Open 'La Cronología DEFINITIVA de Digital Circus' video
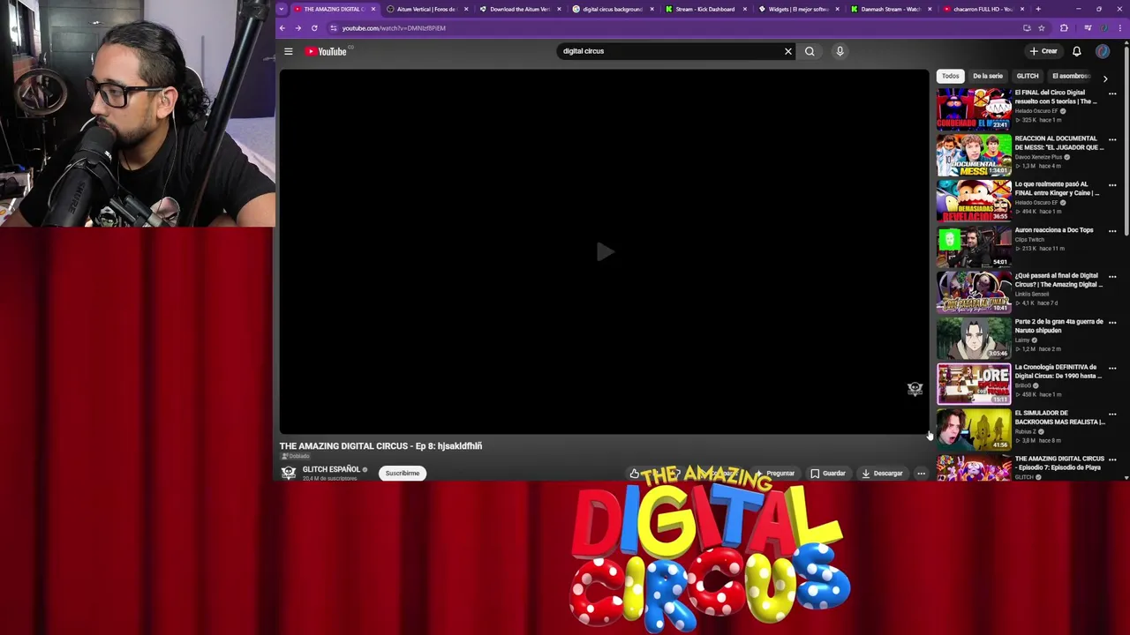This screenshot has height=635, width=1130. [1058, 372]
